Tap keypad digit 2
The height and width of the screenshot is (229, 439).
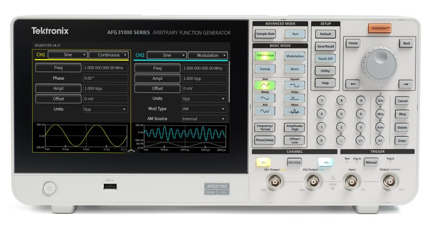(x=341, y=127)
